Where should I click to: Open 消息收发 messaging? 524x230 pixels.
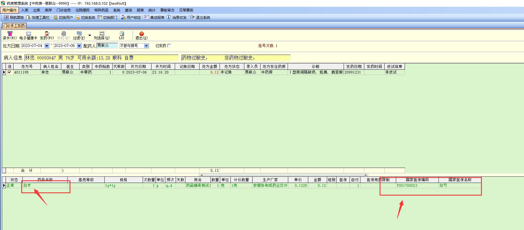tap(177, 18)
